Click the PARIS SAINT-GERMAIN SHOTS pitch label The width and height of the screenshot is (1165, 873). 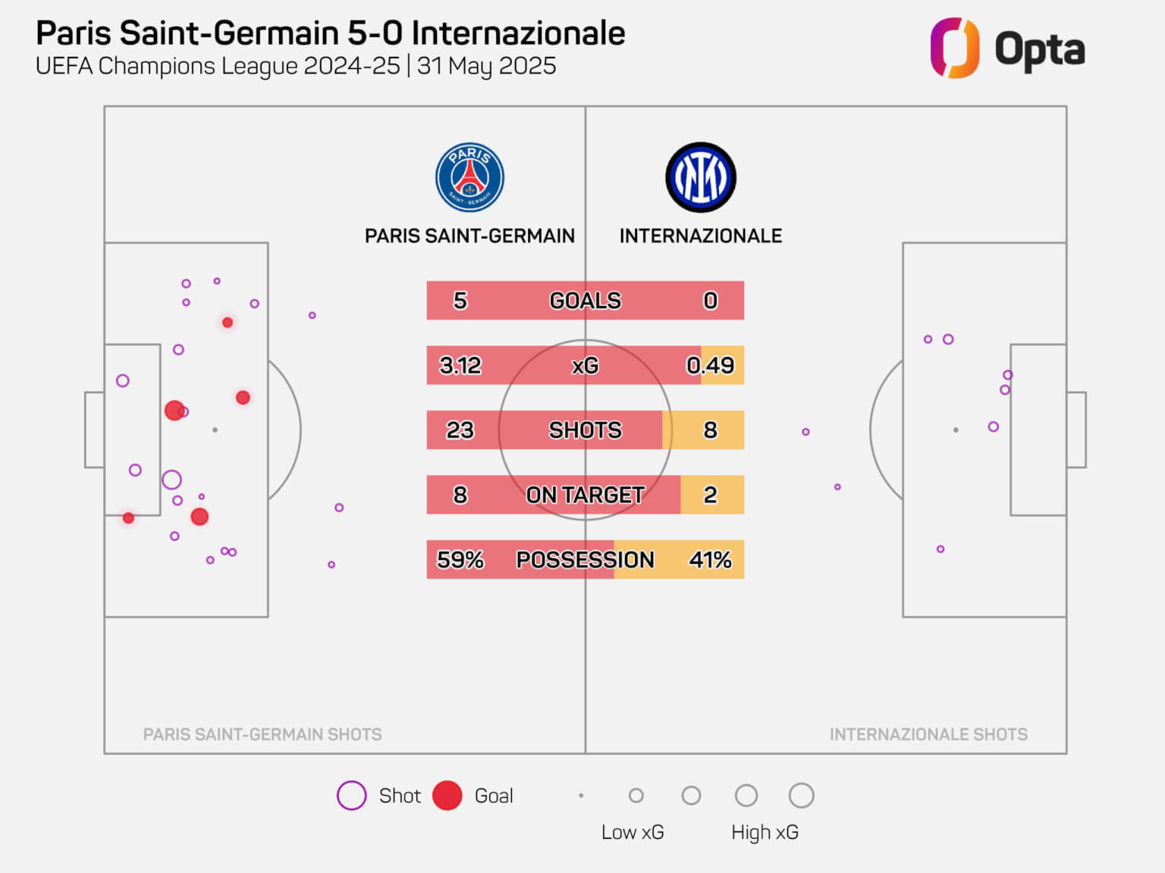[x=262, y=734]
